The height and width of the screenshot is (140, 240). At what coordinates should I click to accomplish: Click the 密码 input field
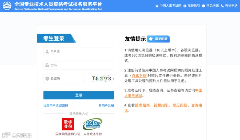point(79,65)
